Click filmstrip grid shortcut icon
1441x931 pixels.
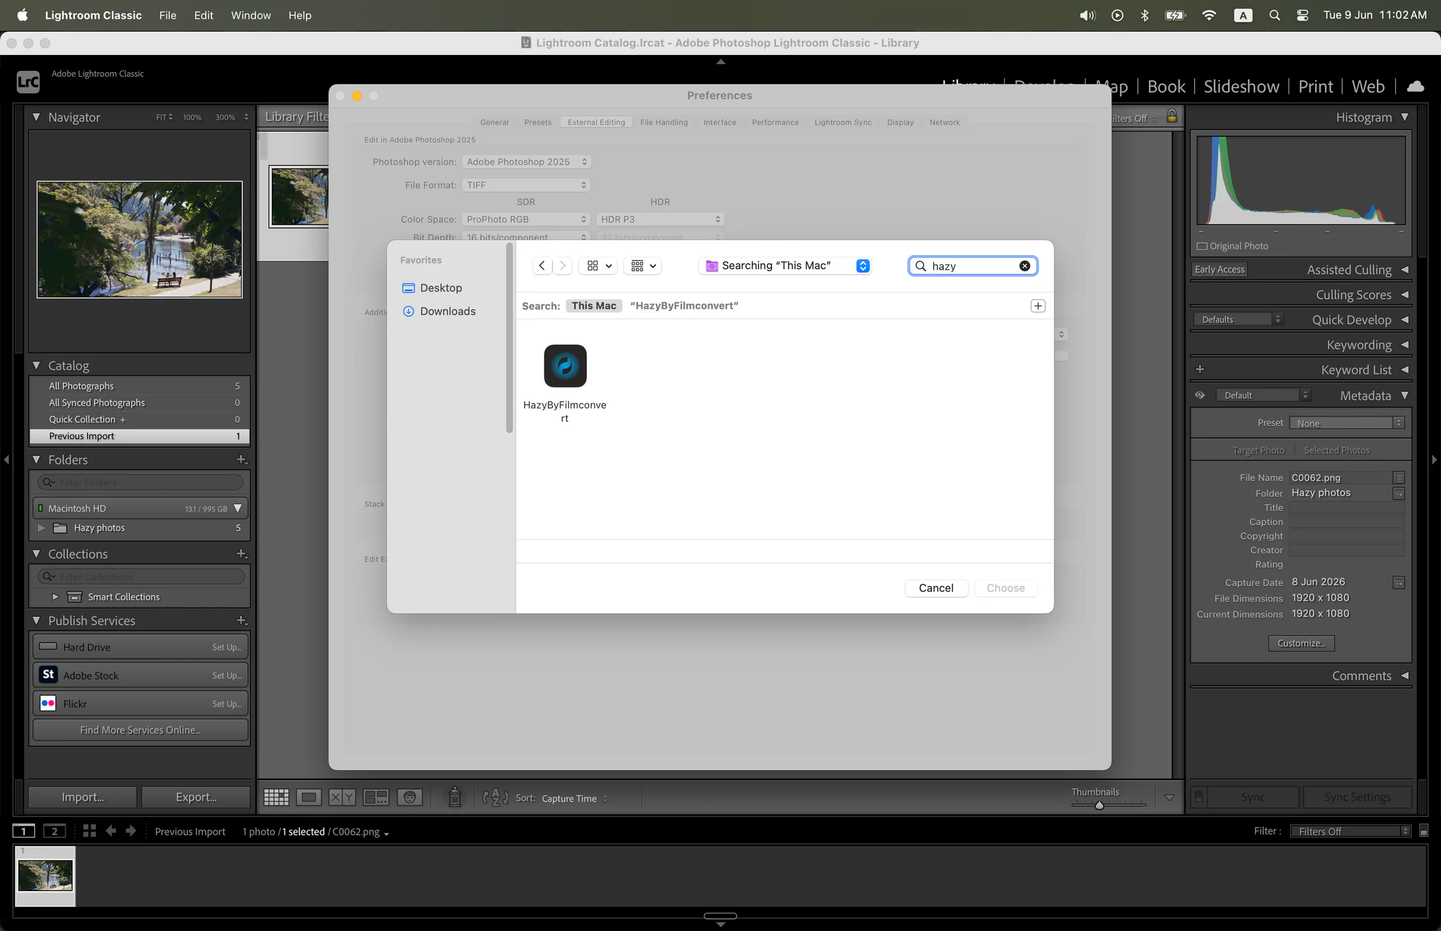(x=90, y=831)
